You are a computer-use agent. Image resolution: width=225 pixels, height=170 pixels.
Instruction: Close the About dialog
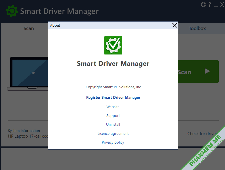pos(174,25)
